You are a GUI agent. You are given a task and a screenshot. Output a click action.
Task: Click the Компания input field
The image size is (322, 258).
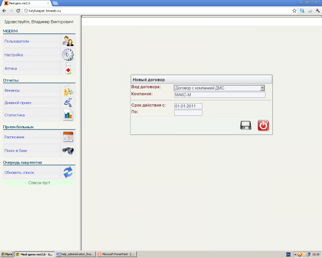(219, 95)
